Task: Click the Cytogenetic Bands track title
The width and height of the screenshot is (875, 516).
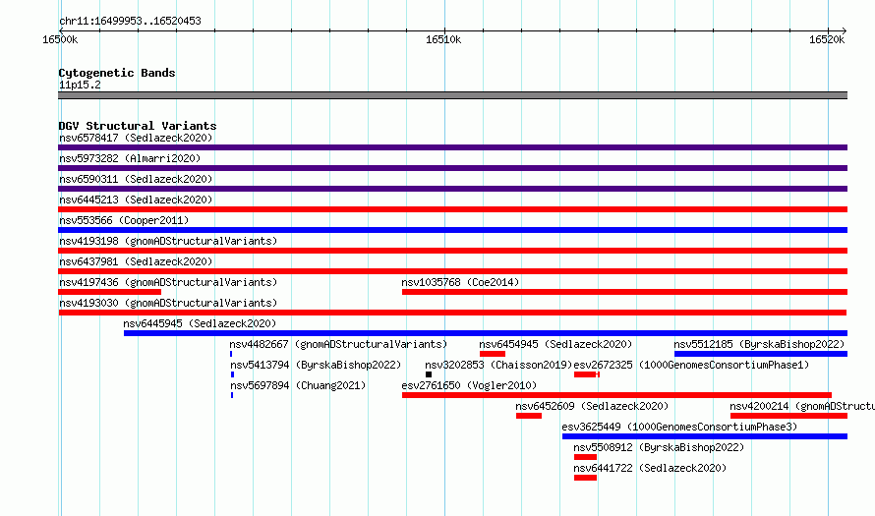Action: pos(117,73)
